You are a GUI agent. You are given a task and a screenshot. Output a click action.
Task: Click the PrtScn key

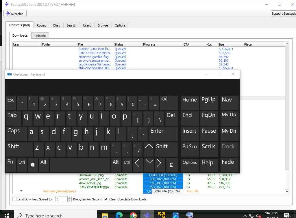click(x=190, y=149)
